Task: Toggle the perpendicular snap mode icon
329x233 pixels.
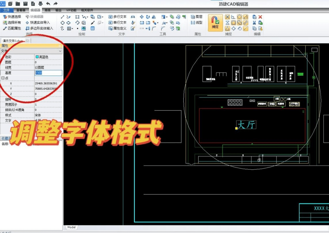Action: click(x=234, y=17)
